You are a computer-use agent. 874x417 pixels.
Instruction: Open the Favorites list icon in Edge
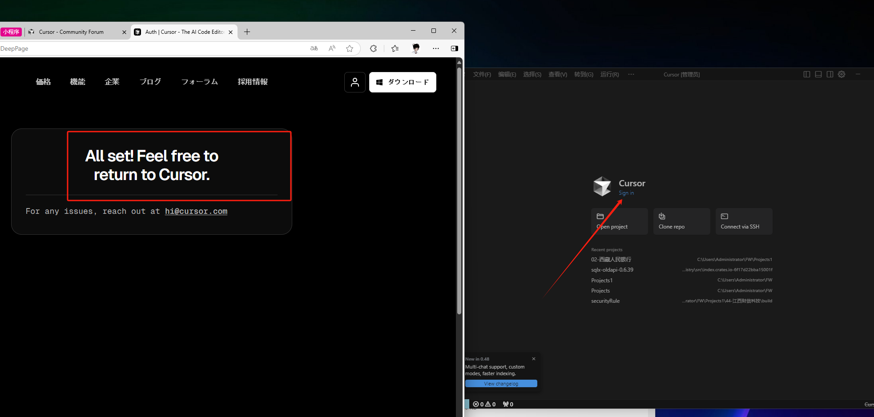[x=395, y=48]
